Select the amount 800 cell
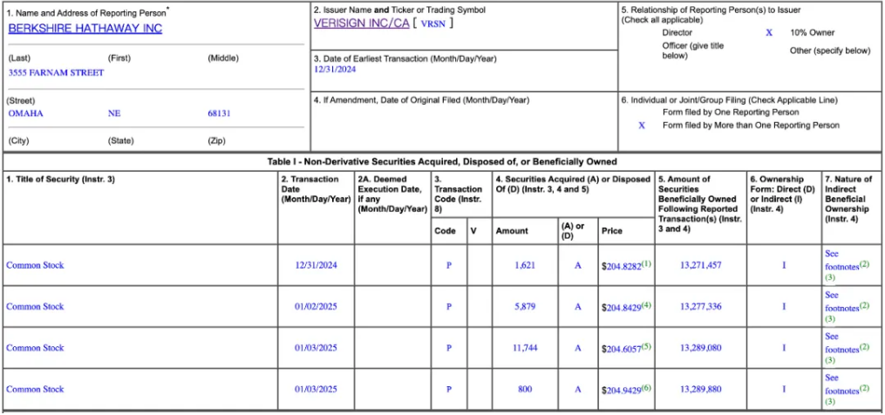Viewport: 885px width, 415px height. [525, 389]
